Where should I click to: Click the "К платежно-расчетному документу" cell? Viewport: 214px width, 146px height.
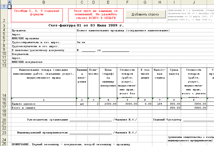[x=44, y=50]
